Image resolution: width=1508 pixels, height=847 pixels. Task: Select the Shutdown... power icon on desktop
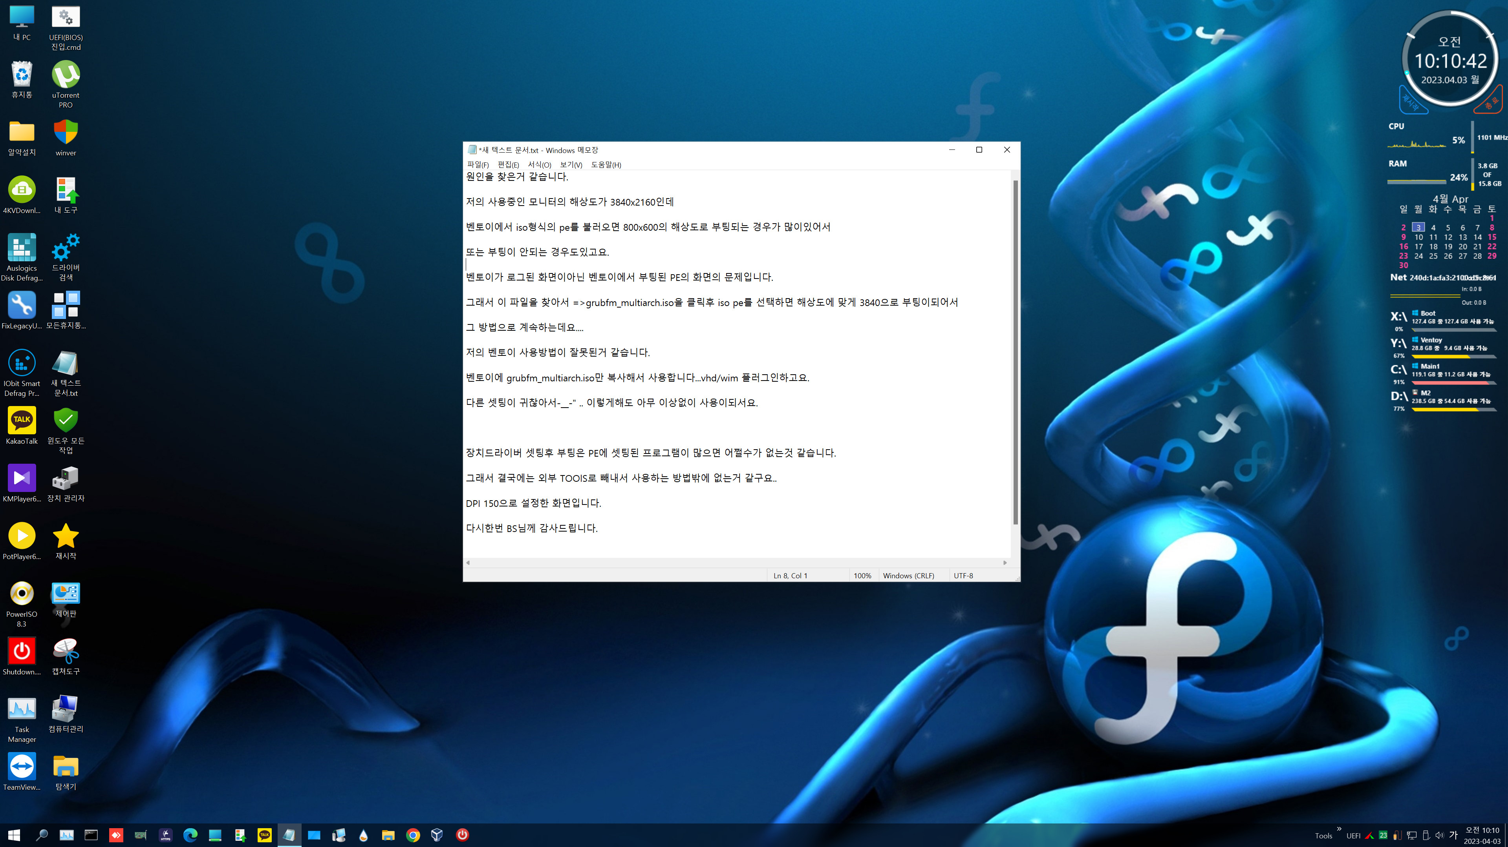coord(22,657)
